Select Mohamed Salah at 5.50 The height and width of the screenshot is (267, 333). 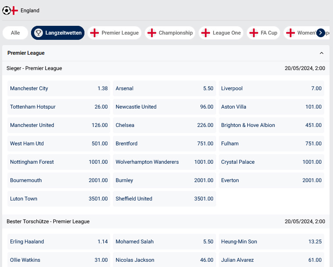tap(165, 242)
